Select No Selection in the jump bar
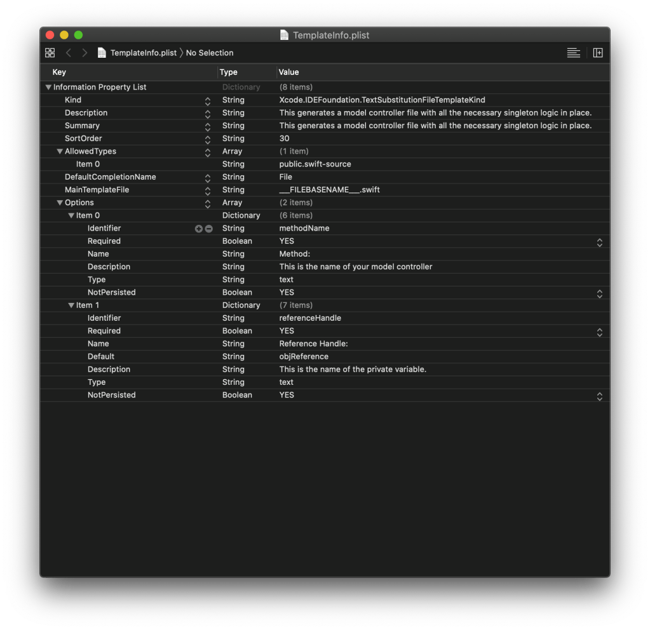Screen dimensions: 650x630 (210, 53)
